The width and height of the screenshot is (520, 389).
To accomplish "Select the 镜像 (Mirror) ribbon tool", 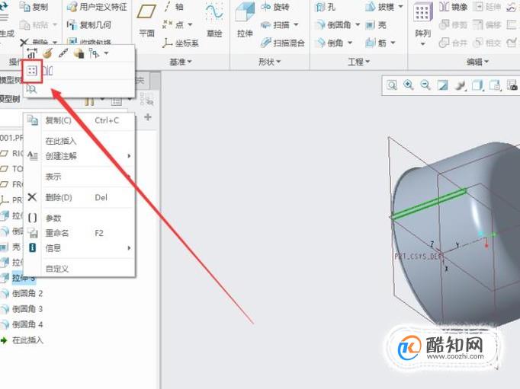I will click(x=453, y=7).
